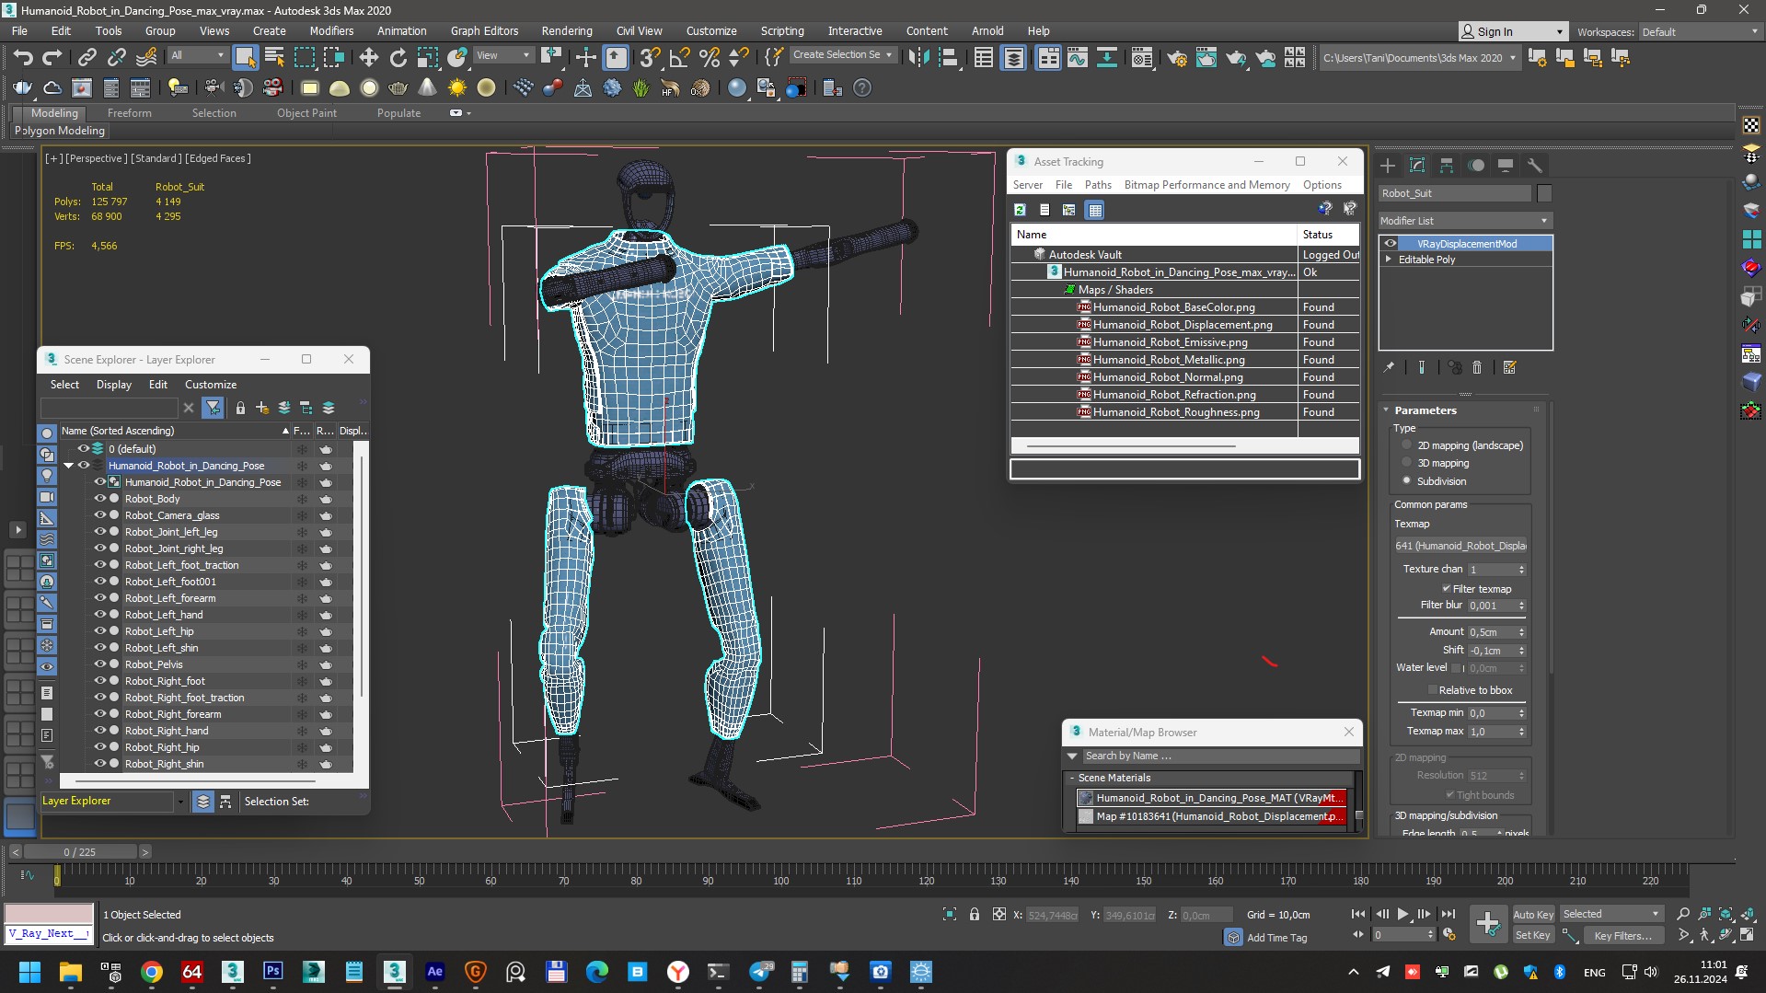This screenshot has height=993, width=1766.
Task: Open After Effects from the taskbar
Action: (434, 972)
